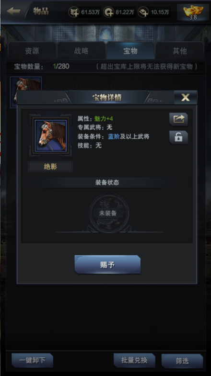Go back with the arrow icon
The height and width of the screenshot is (376, 211).
click(x=13, y=11)
